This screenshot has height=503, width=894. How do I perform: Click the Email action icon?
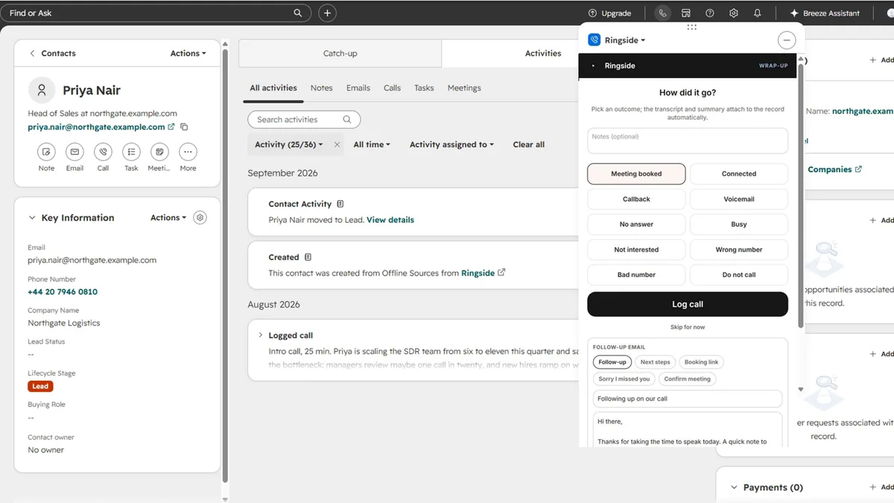click(x=74, y=151)
